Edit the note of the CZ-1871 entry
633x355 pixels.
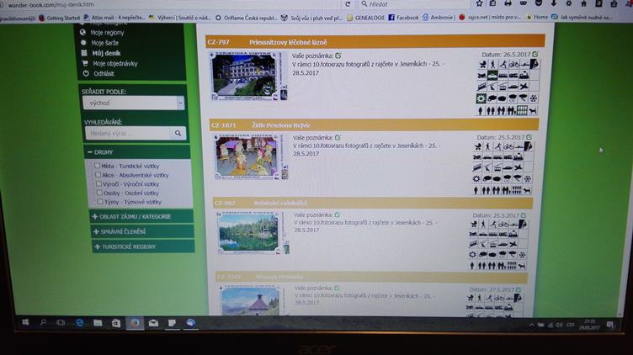coord(338,138)
